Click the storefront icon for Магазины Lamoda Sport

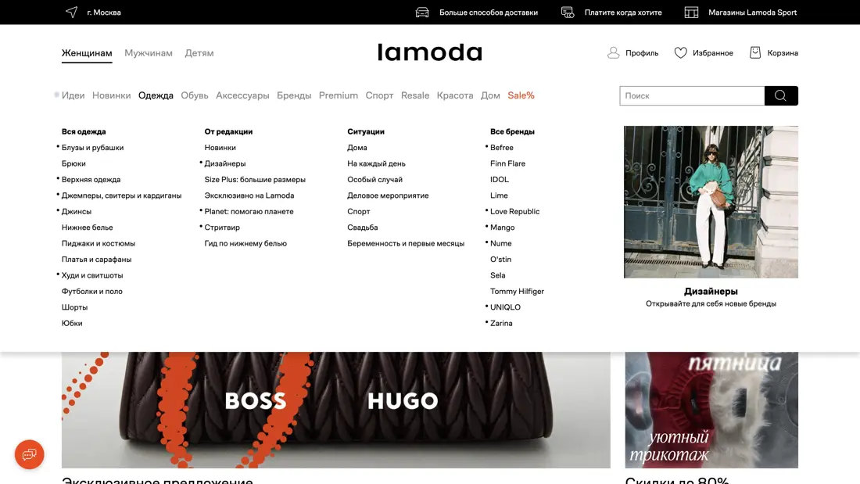[x=690, y=12]
